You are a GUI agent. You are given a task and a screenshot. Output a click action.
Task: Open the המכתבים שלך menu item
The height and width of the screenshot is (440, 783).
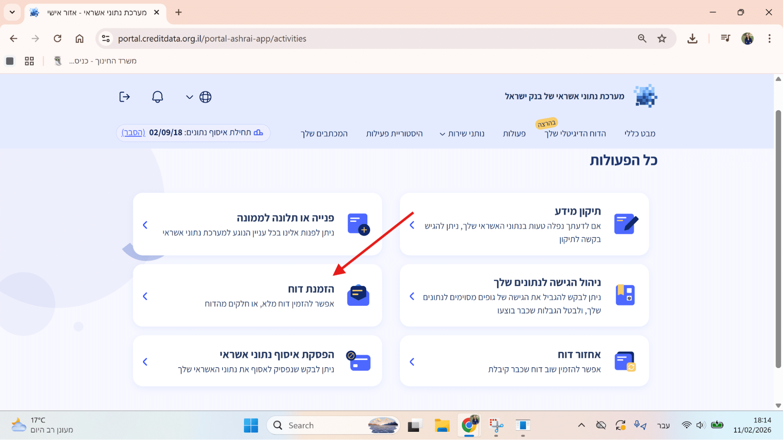[324, 134]
